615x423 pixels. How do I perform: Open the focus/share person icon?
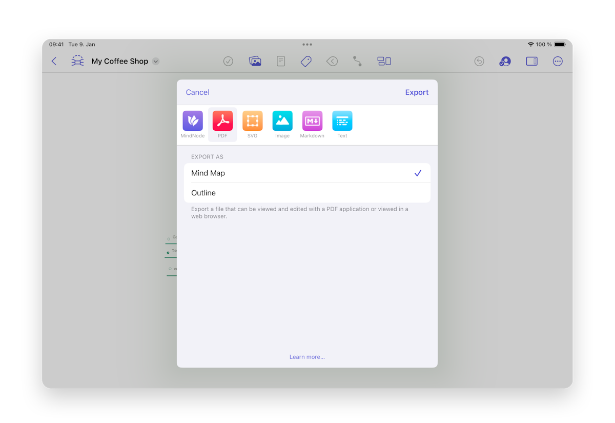[505, 61]
